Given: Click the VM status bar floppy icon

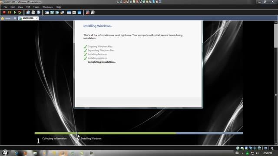Looking at the screenshot, I should click(x=246, y=148).
